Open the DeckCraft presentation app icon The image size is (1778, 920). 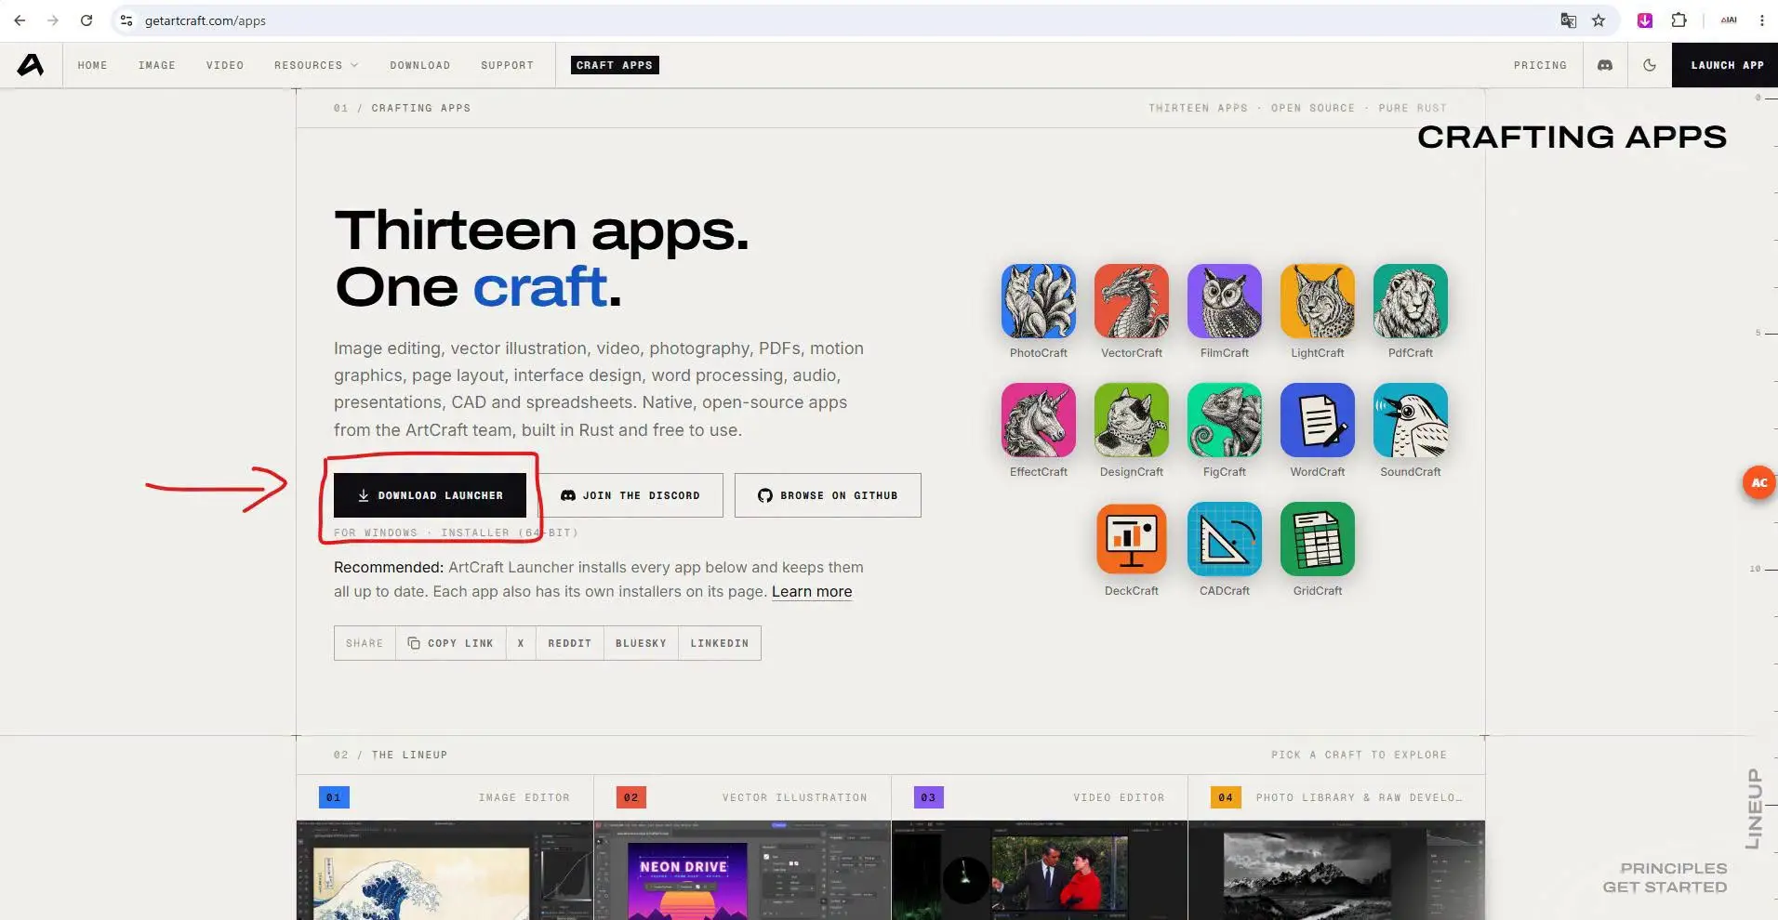click(1131, 539)
